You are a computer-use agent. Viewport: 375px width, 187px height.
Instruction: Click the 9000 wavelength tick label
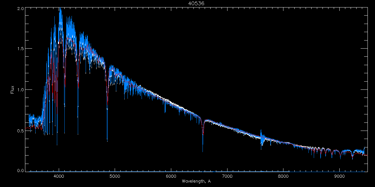click(339, 176)
